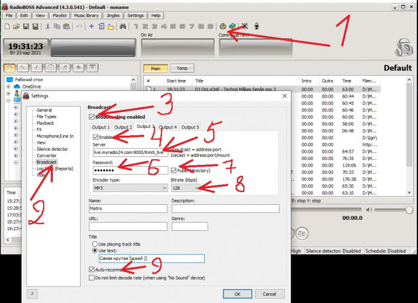418x303 pixels.
Task: Open the scheduler clock panel icon
Action: 50,68
